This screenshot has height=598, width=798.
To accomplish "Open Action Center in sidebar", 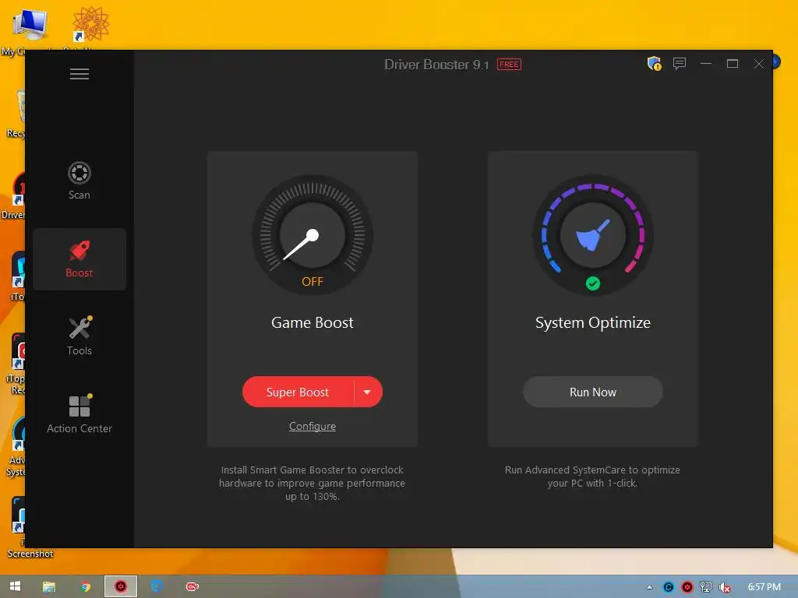I will click(x=79, y=414).
